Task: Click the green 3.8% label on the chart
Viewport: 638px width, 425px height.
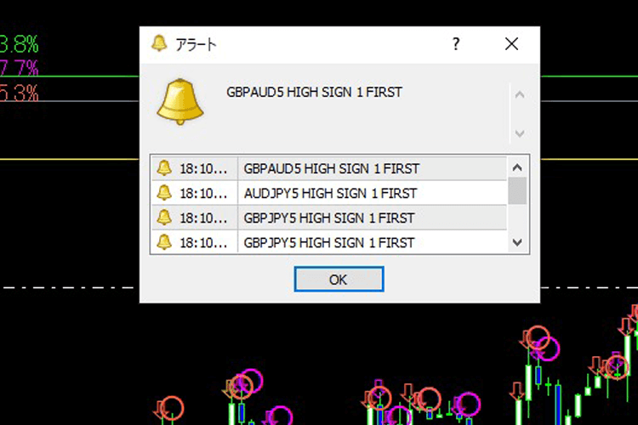Action: (19, 43)
